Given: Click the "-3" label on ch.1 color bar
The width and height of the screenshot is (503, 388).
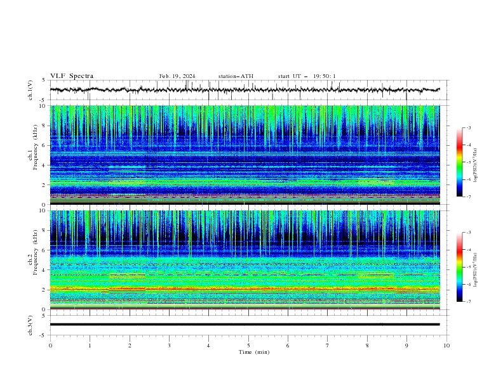Looking at the screenshot, I should 468,127.
